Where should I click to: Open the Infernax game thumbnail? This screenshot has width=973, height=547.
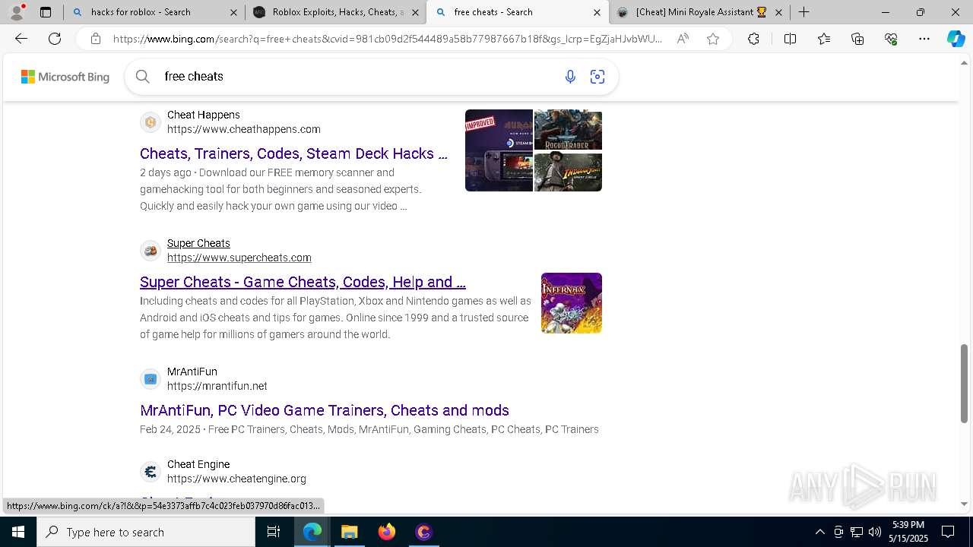[572, 303]
